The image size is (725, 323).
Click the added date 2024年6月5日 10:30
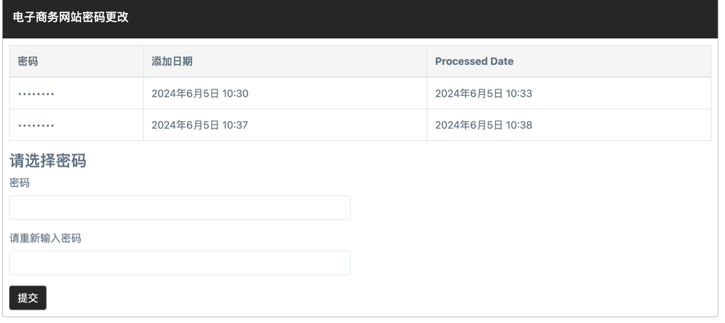200,93
